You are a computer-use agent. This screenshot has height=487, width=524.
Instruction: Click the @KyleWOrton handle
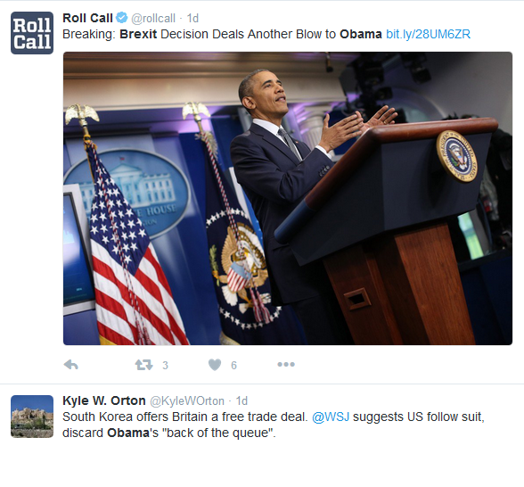coord(187,401)
